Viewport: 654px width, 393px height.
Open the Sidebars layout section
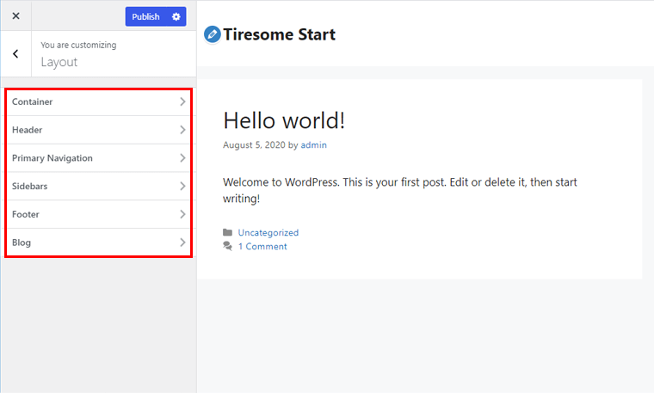(x=29, y=186)
